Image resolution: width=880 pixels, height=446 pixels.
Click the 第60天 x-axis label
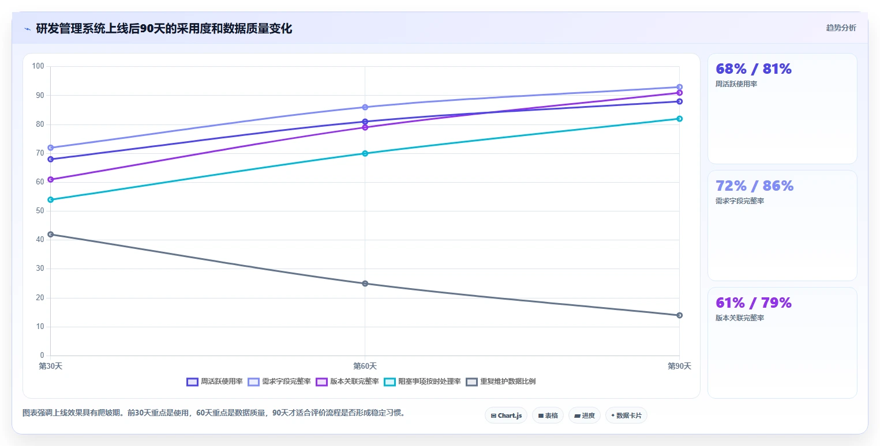point(365,366)
